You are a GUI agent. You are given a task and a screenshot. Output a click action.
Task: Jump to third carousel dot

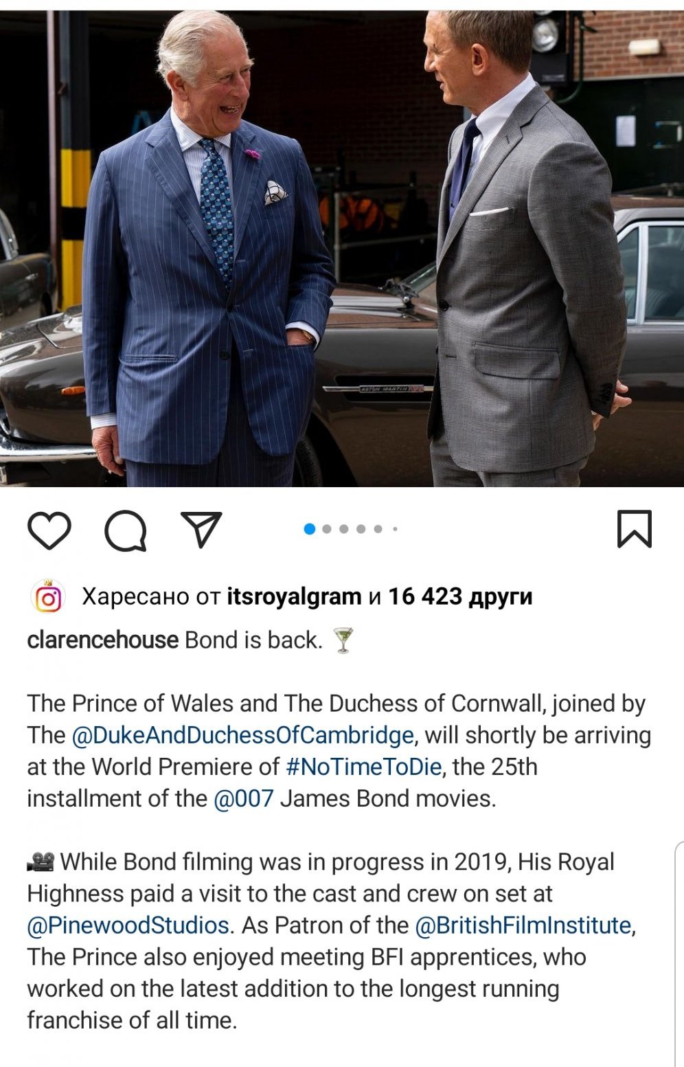[x=344, y=529]
